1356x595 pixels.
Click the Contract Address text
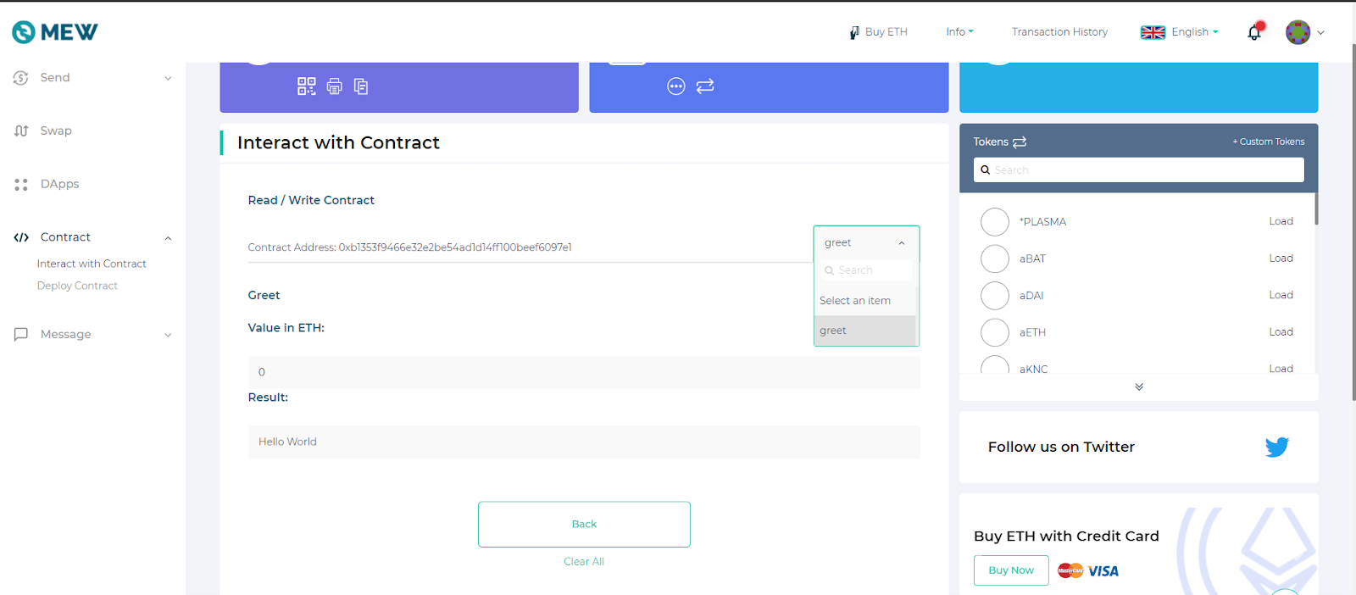click(x=409, y=247)
